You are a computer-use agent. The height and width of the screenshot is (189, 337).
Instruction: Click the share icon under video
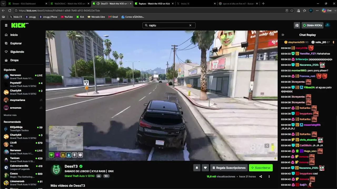click(261, 177)
